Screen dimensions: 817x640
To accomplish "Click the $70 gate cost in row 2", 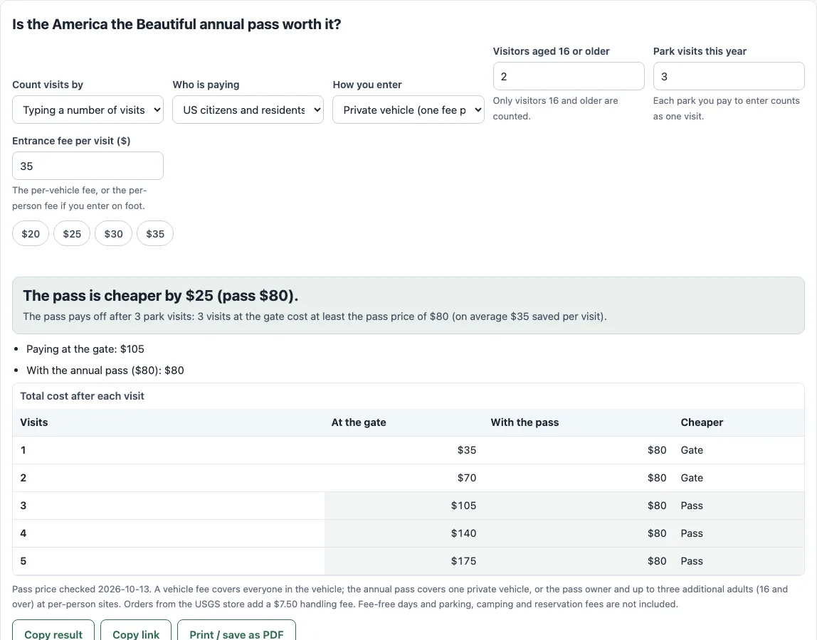I will pyautogui.click(x=467, y=478).
